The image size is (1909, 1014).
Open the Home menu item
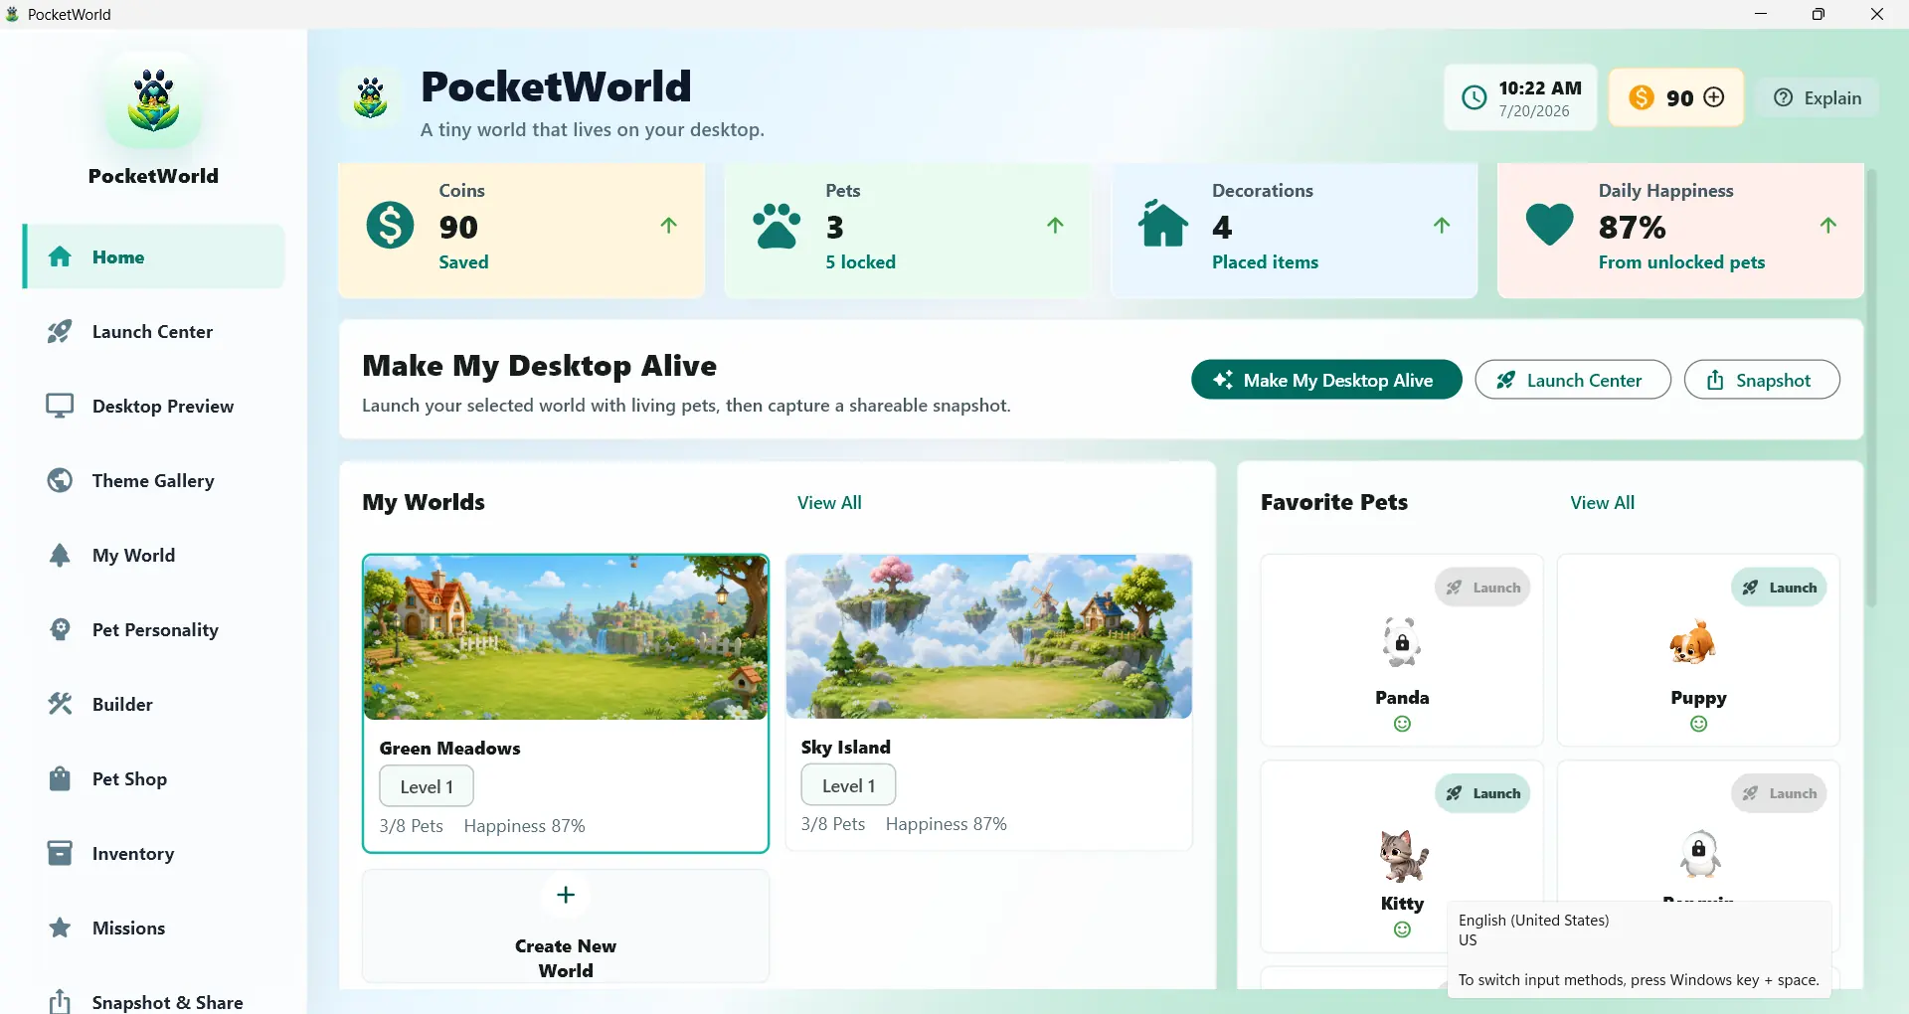pos(154,256)
